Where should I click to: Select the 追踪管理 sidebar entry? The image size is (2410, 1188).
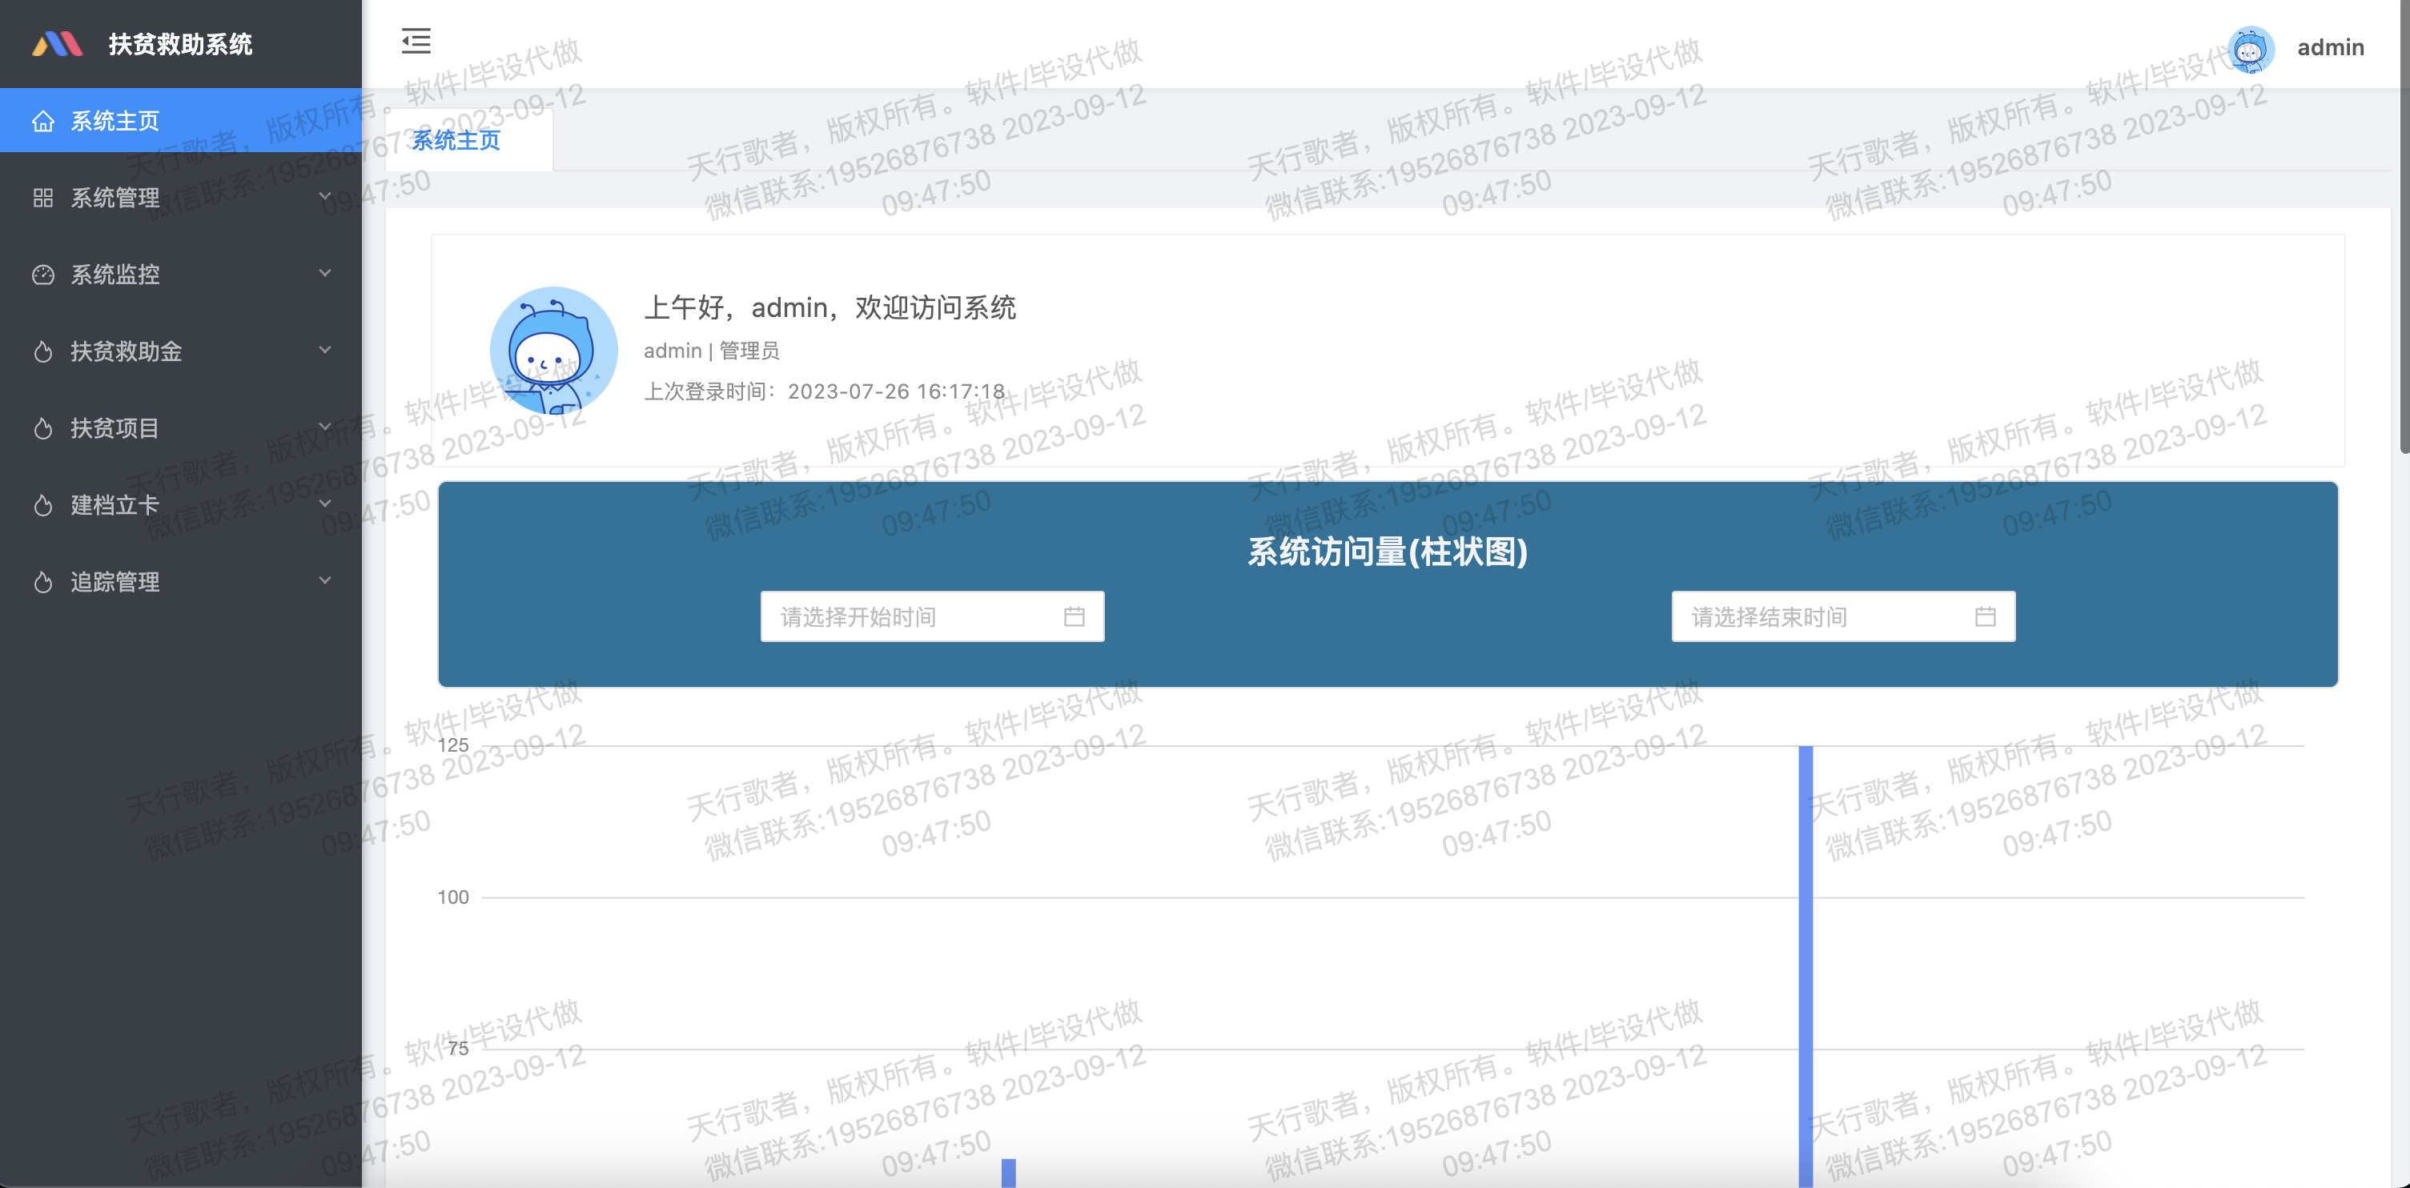pos(115,581)
